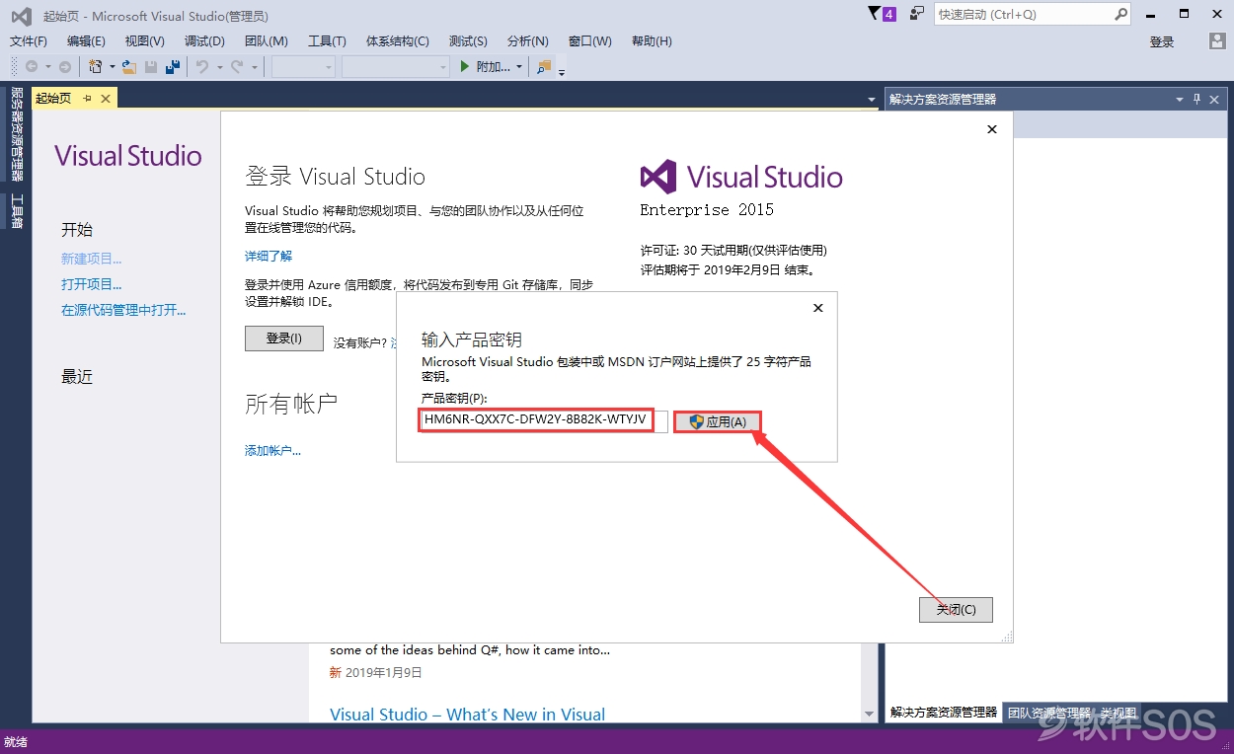
Task: Click the account avatar icon at top right
Action: pyautogui.click(x=1217, y=41)
